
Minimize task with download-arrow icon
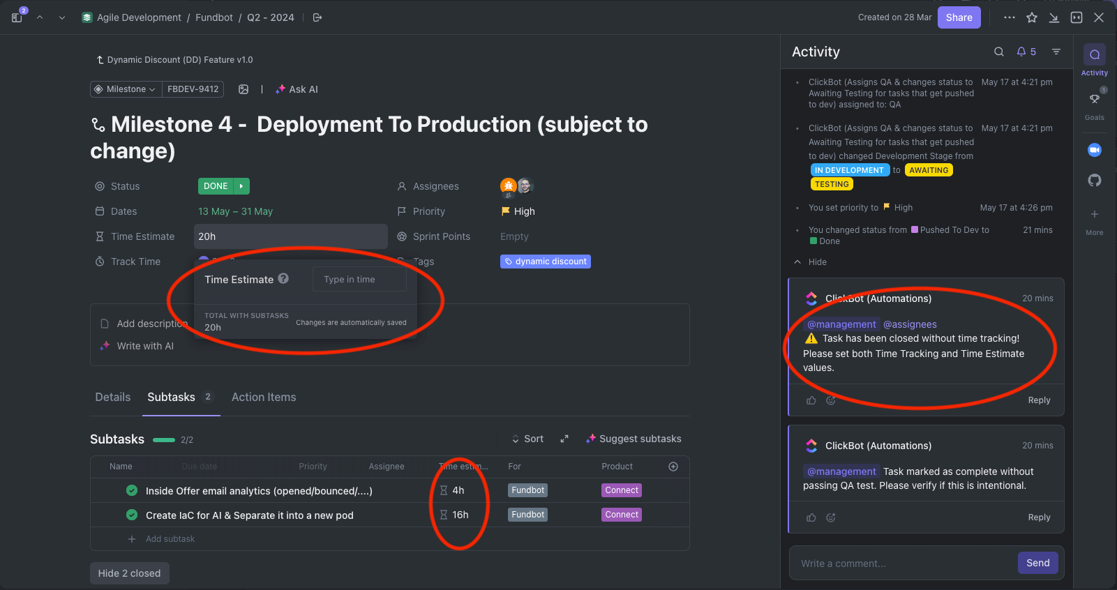click(x=1054, y=17)
